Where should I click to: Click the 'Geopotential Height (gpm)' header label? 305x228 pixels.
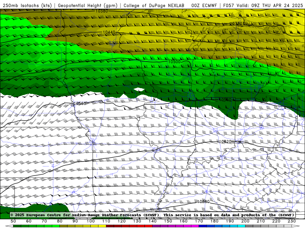coord(88,5)
